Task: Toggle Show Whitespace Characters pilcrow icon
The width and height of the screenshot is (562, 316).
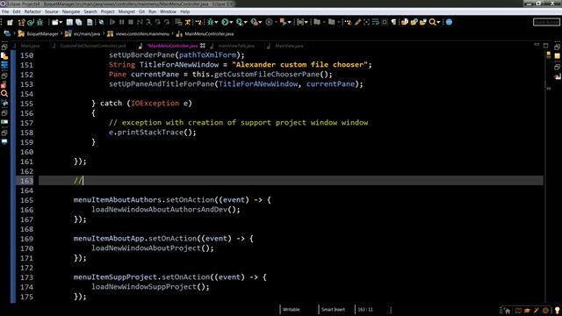Action: click(x=393, y=22)
